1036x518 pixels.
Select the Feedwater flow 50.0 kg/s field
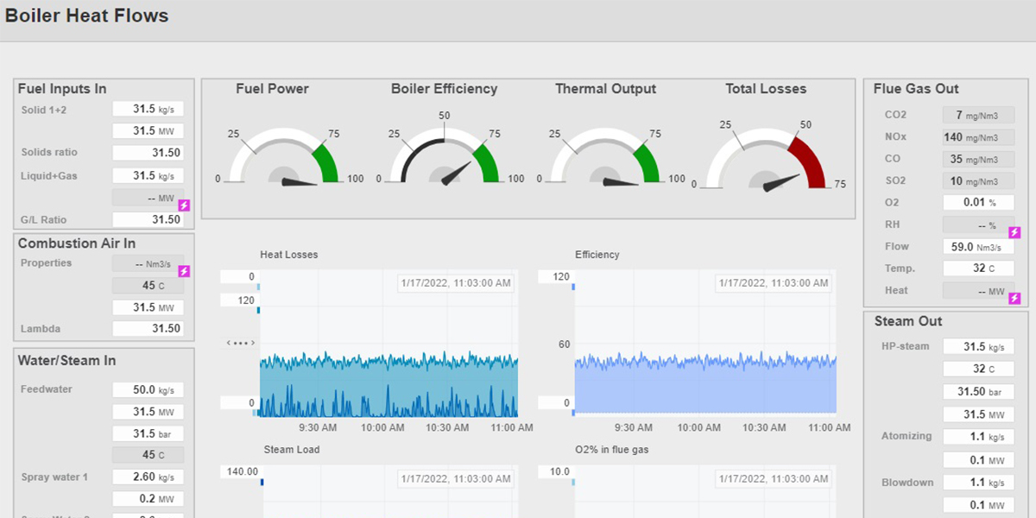tap(147, 389)
